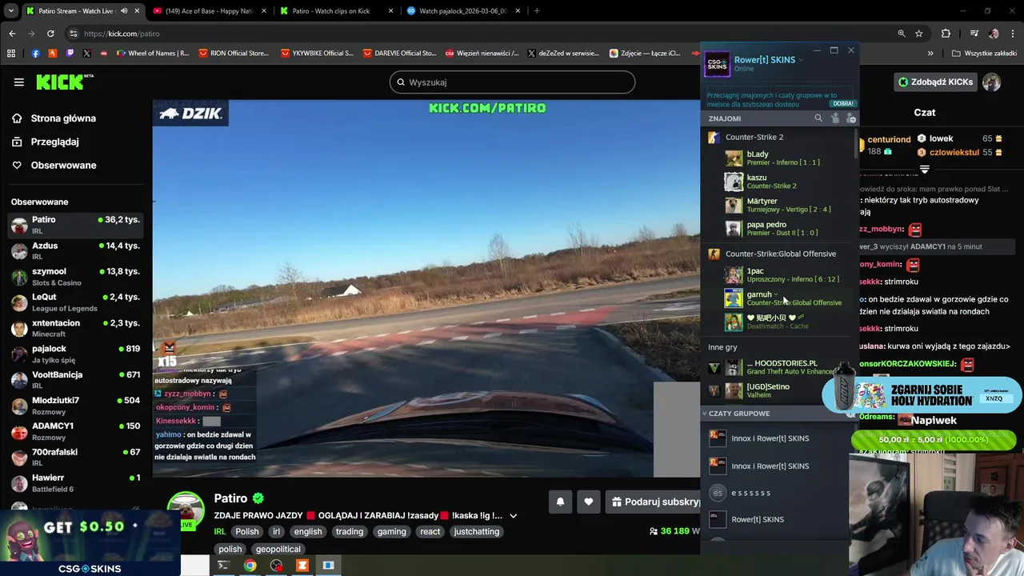
Task: Go back in browser
Action: point(12,34)
